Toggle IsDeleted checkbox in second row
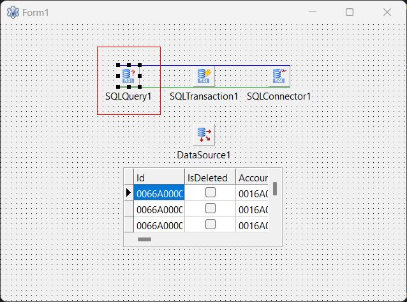 click(x=210, y=208)
